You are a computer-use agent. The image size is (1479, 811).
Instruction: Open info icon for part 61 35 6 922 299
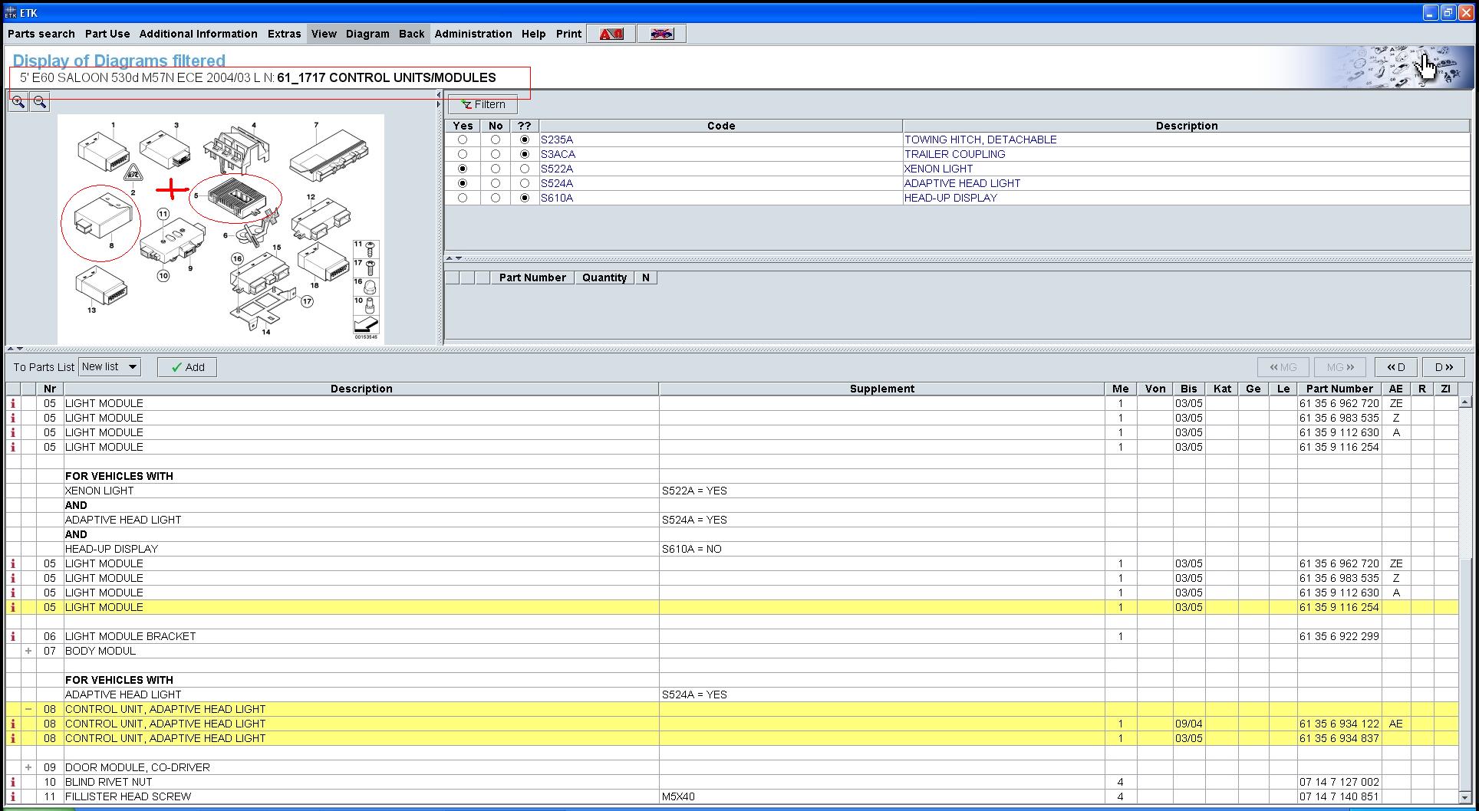[13, 636]
